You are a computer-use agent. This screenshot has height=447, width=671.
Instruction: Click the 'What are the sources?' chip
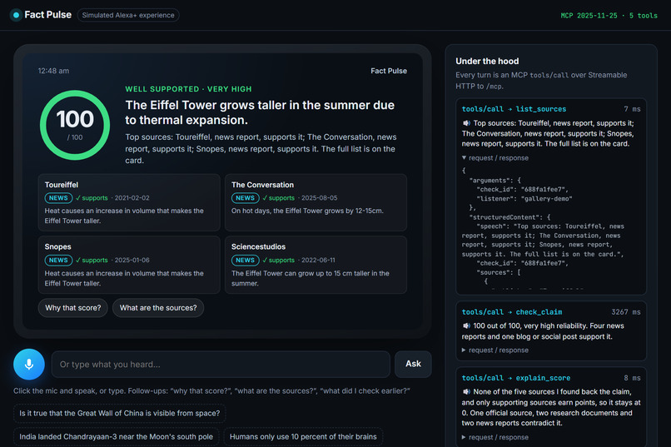[158, 307]
